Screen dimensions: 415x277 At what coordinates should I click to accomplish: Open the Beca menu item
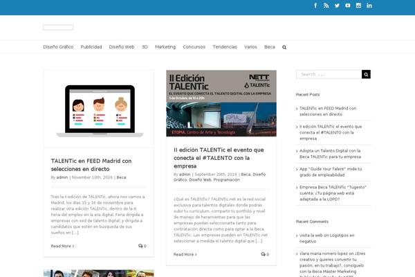(x=270, y=47)
